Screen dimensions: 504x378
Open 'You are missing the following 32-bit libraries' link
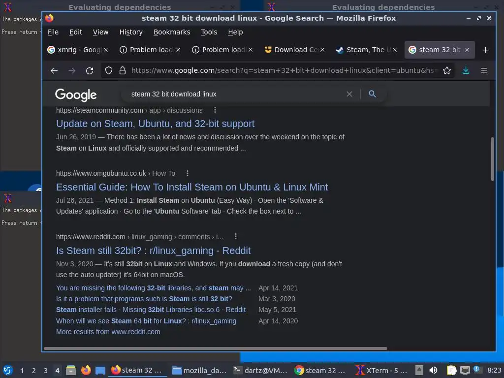click(154, 288)
